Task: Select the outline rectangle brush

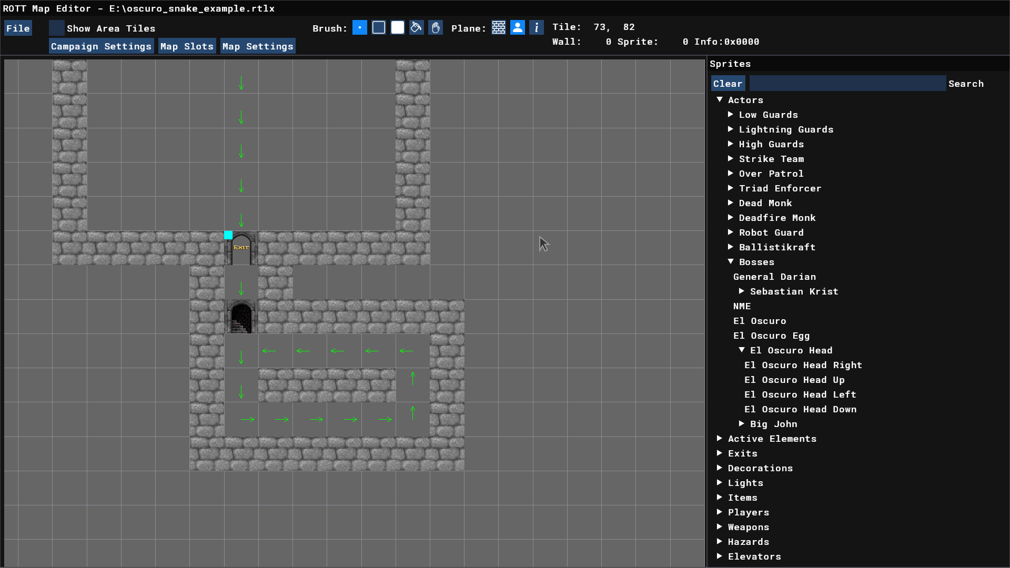Action: tap(379, 28)
